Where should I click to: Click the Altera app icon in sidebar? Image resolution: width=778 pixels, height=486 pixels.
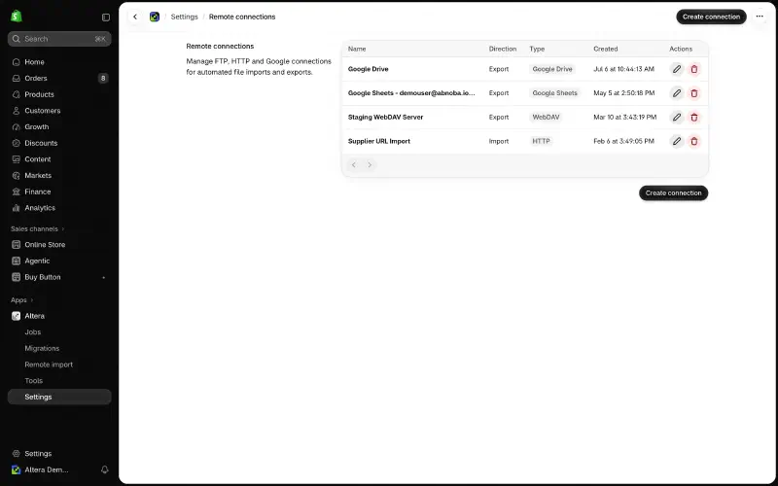[x=17, y=316]
